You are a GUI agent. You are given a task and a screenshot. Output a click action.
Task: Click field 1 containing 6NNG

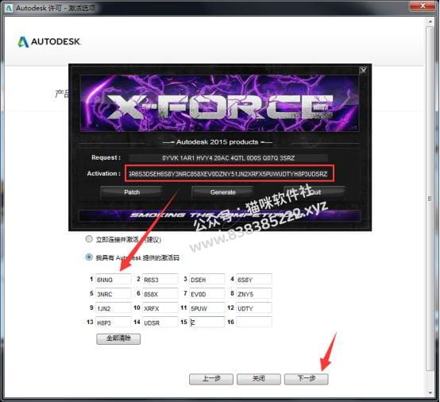coord(113,280)
